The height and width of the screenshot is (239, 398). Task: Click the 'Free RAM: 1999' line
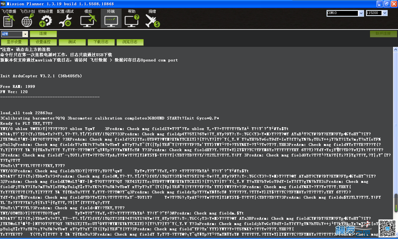(x=18, y=86)
